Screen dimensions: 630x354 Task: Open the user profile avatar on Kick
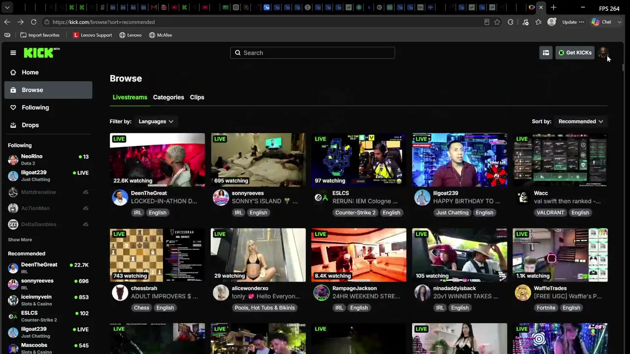603,53
